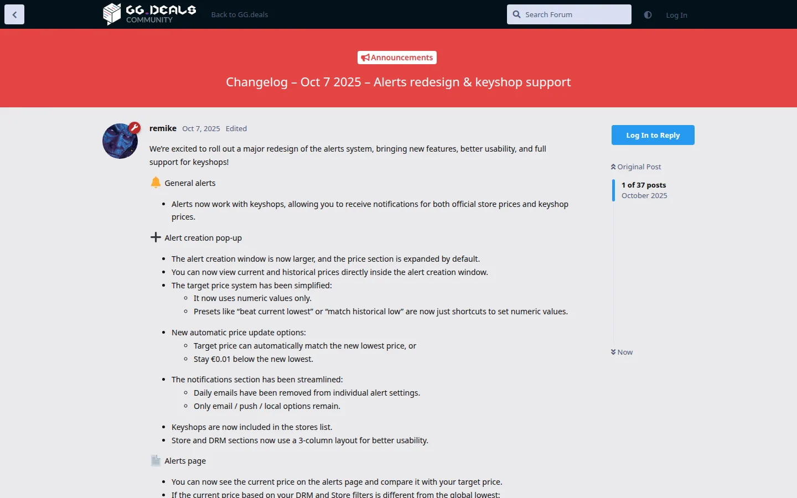Click the "General alerts" section heading
The width and height of the screenshot is (797, 498).
[190, 183]
